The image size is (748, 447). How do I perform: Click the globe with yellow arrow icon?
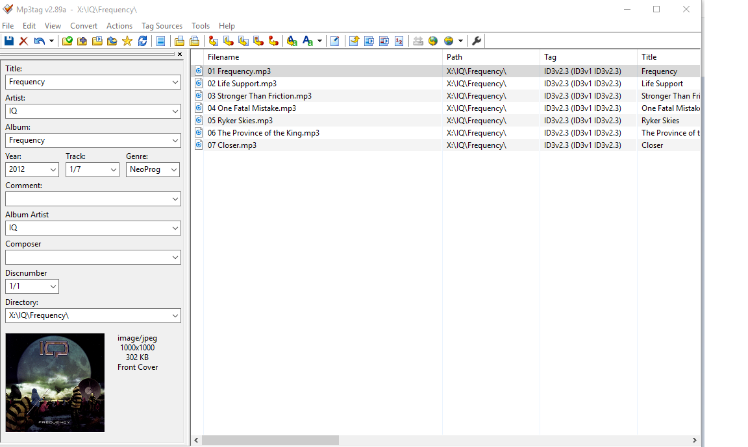[x=433, y=41]
